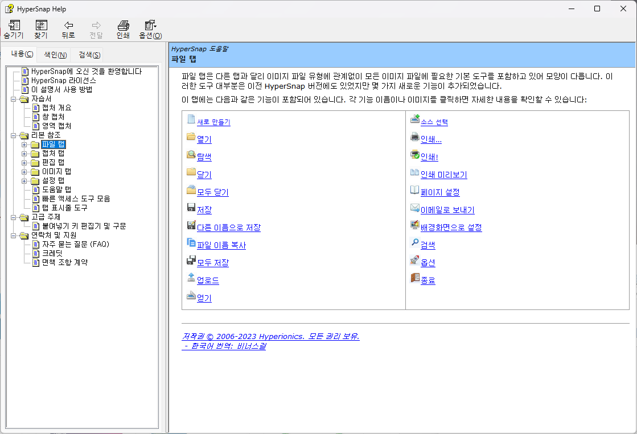Click the icon beside the 옵션 link

pos(415,260)
